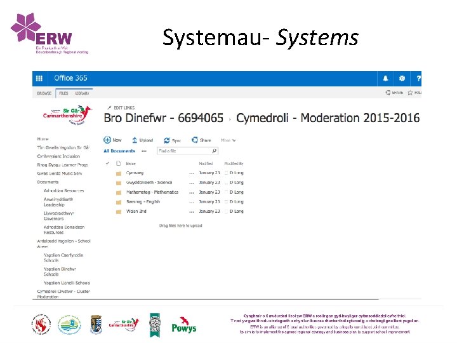Screen dimensions: 457x343
Task: Tick the presence checkbox in Gwyddoniaeth - Science row
Action: [x=226, y=182]
